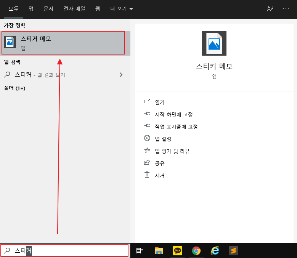Switch to the 웹 tab
The height and width of the screenshot is (258, 297).
pos(98,9)
